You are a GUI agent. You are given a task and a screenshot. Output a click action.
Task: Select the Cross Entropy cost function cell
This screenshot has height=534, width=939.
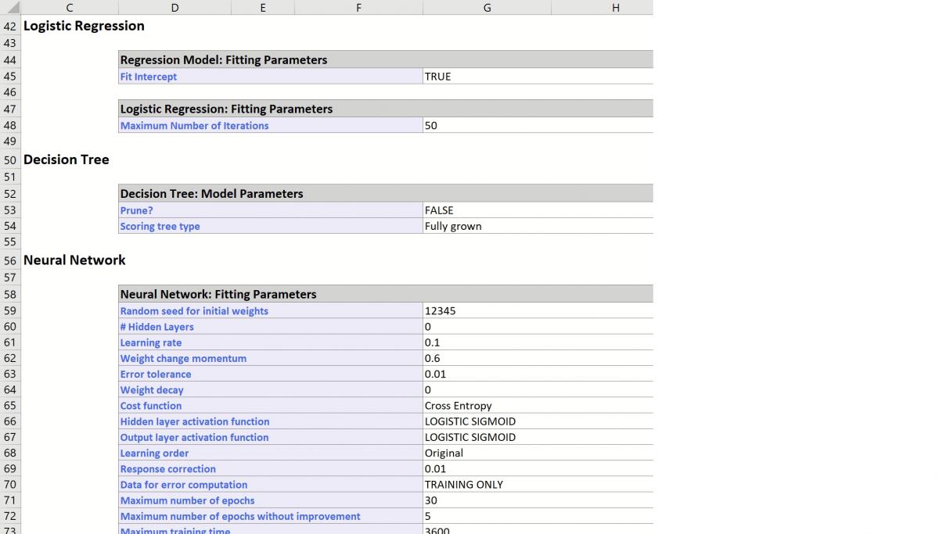pos(537,406)
